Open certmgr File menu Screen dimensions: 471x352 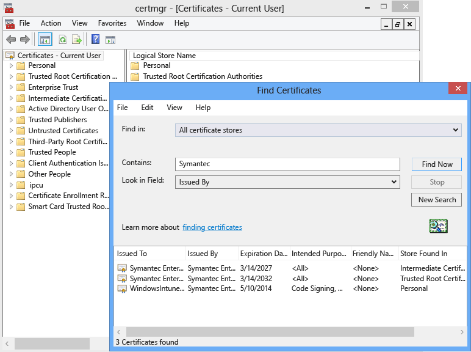24,23
